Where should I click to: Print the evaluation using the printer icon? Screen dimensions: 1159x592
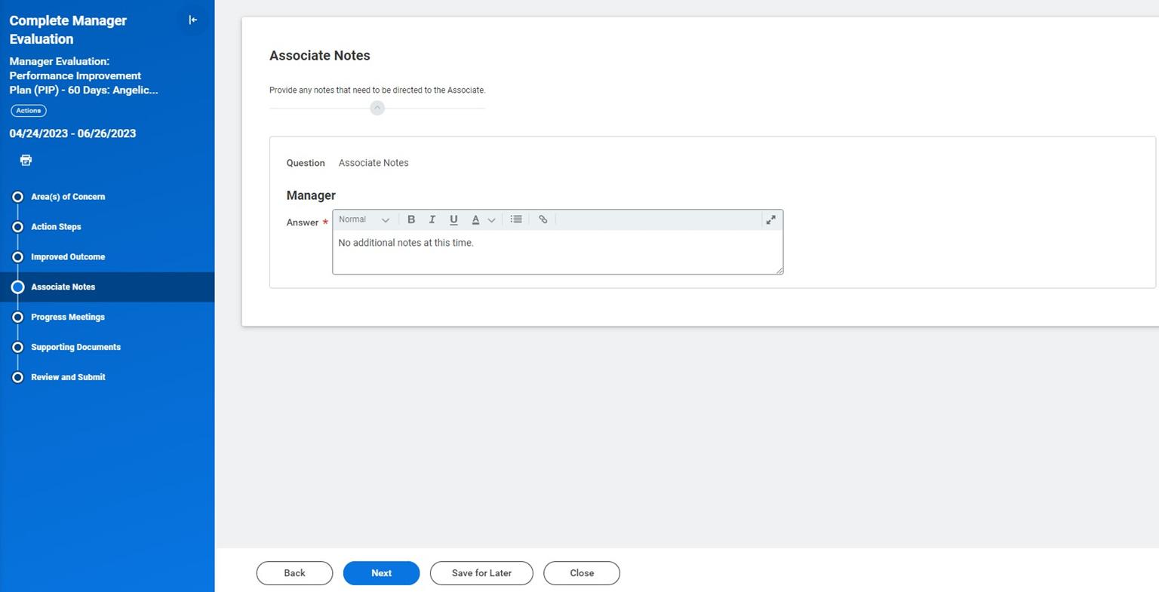pos(26,160)
